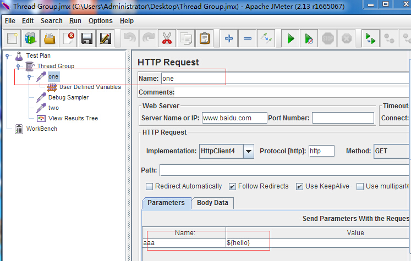Click the Copy toolbar icon
Viewport: 411px width, 261px height.
pos(186,38)
